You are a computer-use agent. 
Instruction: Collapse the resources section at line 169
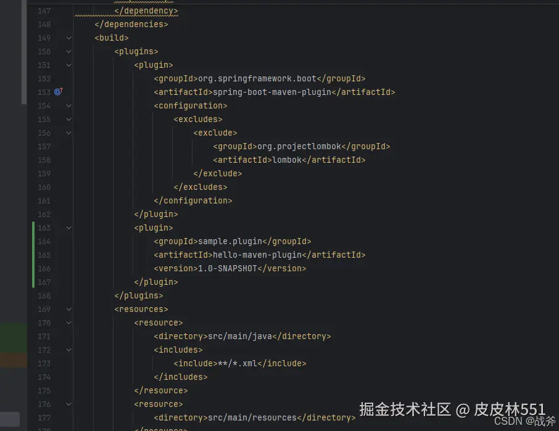68,309
